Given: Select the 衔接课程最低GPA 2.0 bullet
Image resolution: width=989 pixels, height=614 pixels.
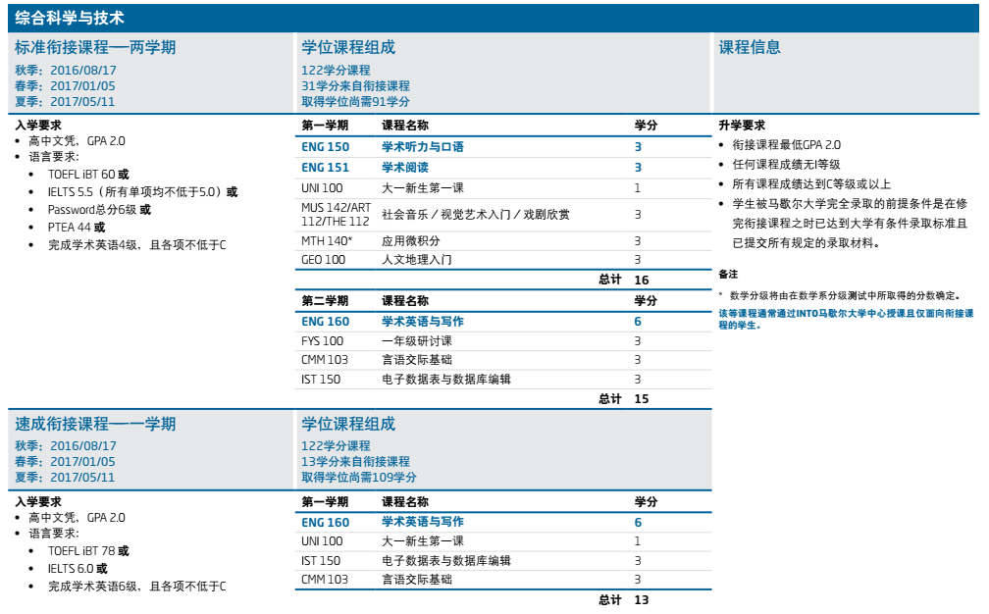Looking at the screenshot, I should 786,145.
